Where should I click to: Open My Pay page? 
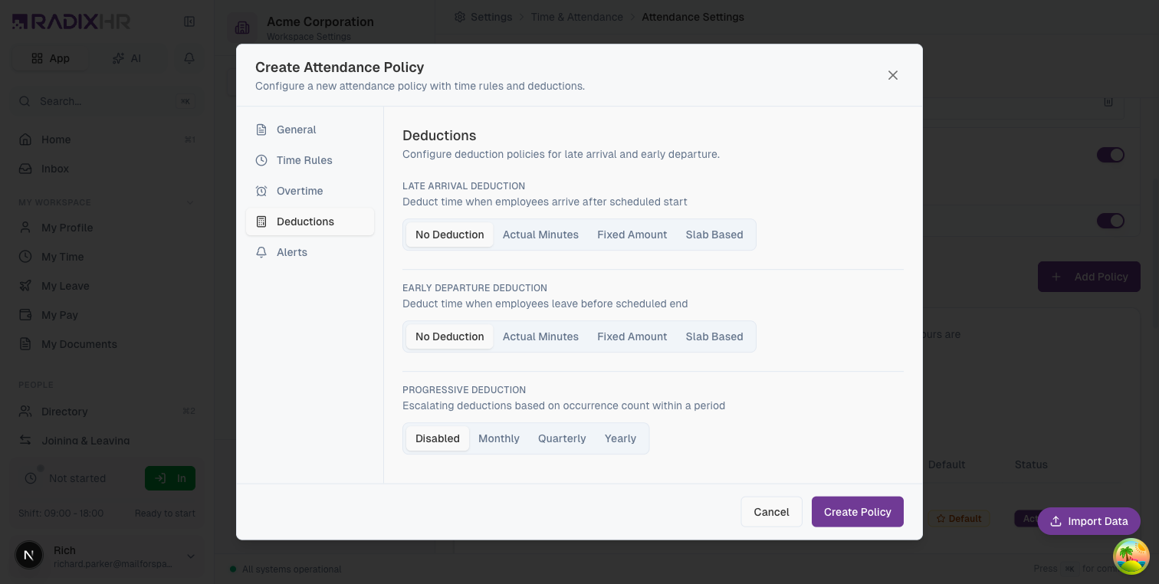pyautogui.click(x=107, y=315)
